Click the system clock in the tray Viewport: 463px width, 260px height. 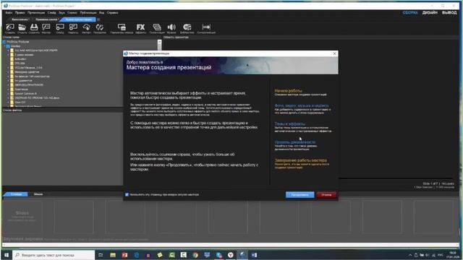452,255
